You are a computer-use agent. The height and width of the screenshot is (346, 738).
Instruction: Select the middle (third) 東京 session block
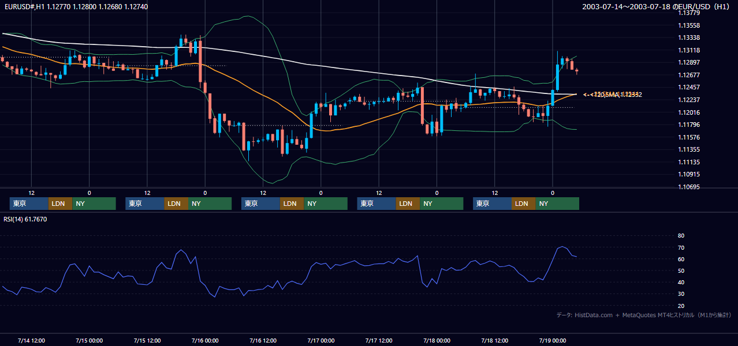261,204
